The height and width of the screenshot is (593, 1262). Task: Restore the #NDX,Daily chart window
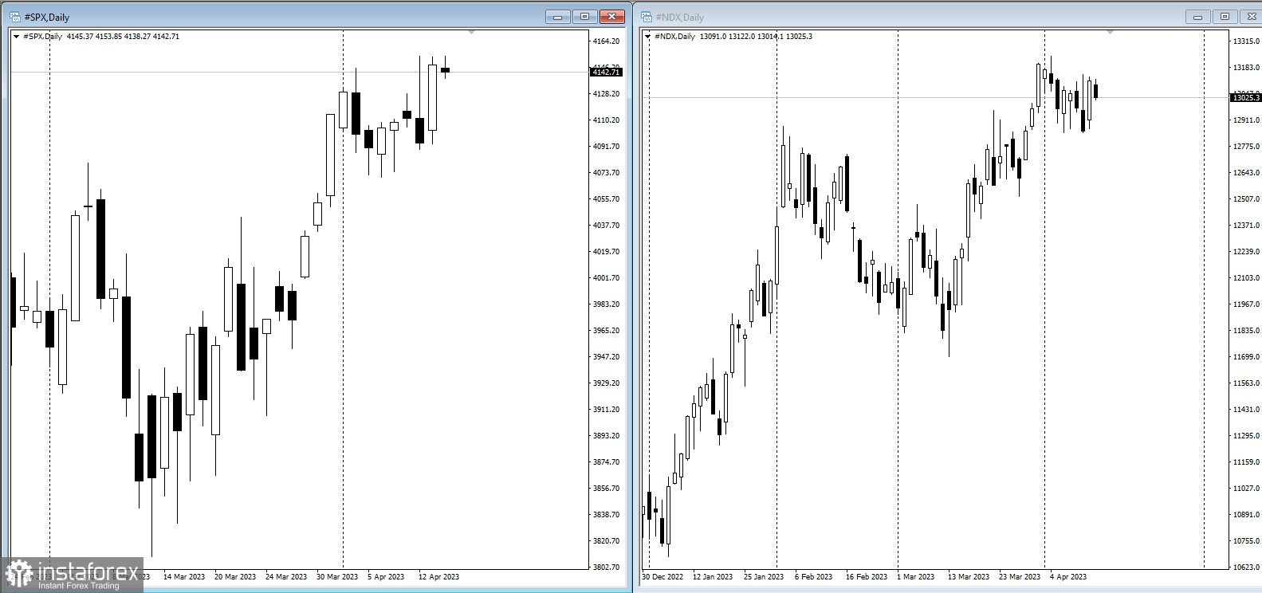1225,17
